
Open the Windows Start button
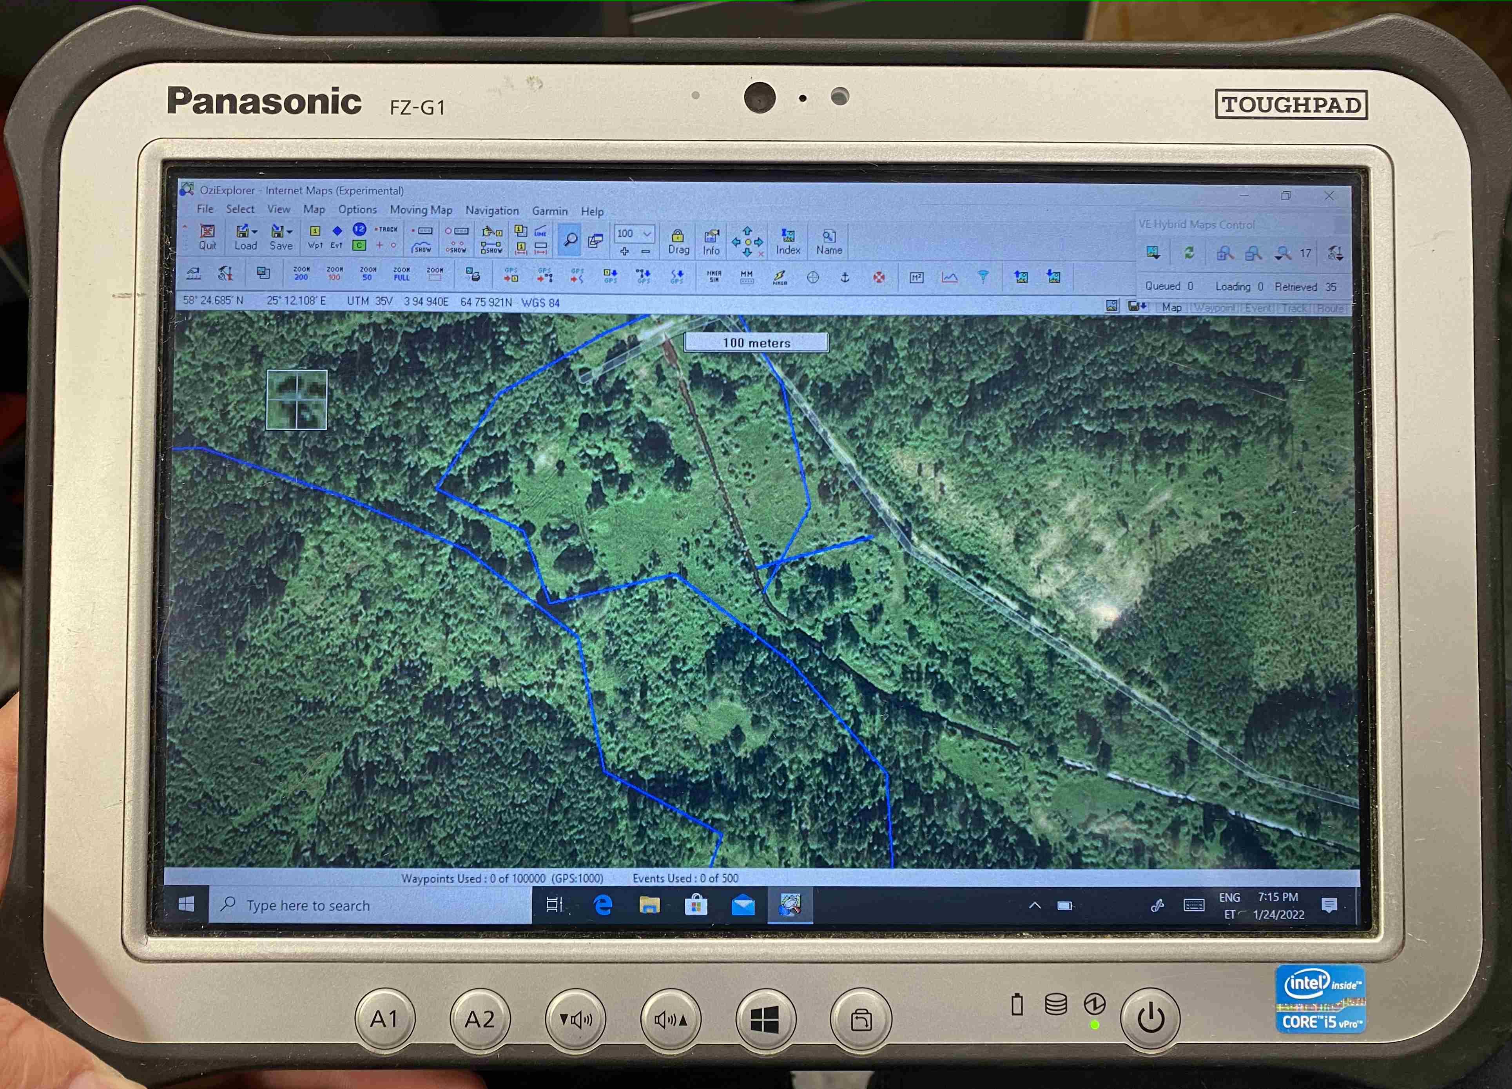(x=187, y=904)
